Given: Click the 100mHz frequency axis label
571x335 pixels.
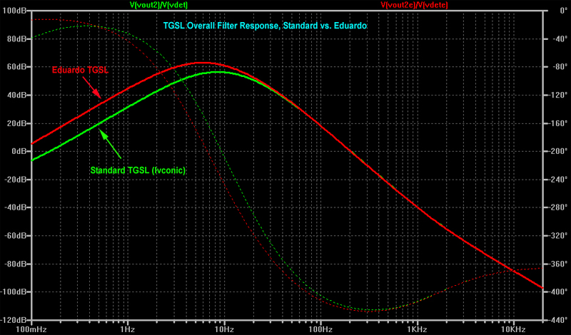Looking at the screenshot, I should 31,329.
